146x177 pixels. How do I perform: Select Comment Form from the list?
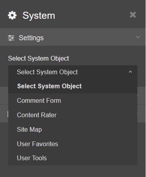73,100
